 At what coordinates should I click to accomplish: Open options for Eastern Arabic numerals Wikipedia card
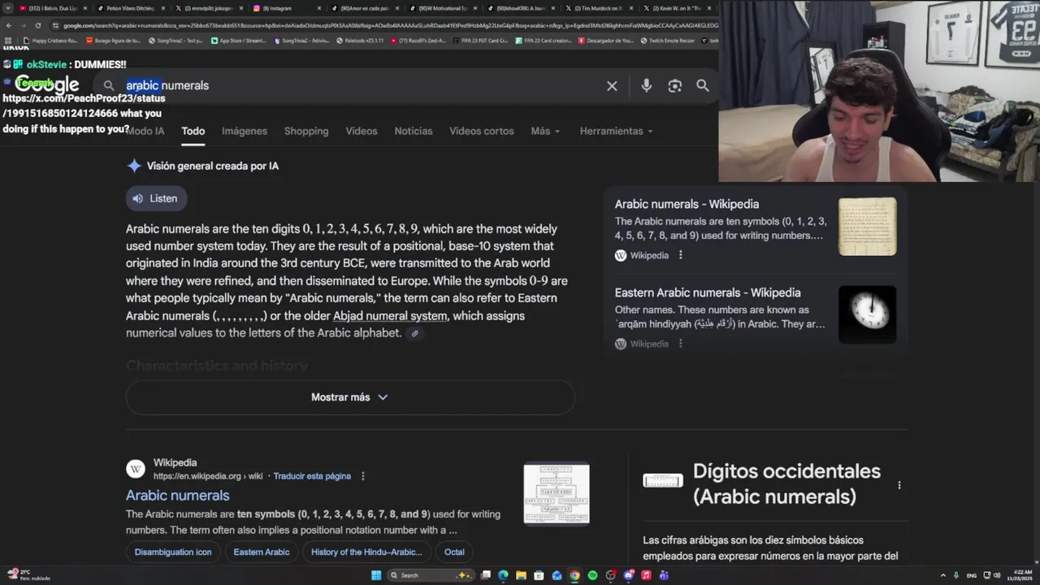click(x=680, y=344)
